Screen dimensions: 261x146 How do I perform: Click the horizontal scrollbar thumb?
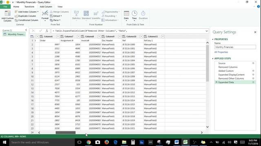pos(65,133)
